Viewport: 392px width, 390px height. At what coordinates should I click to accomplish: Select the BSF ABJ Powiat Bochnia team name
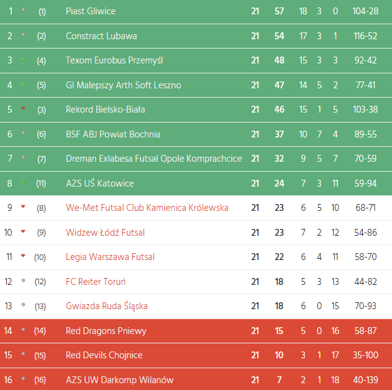point(113,134)
